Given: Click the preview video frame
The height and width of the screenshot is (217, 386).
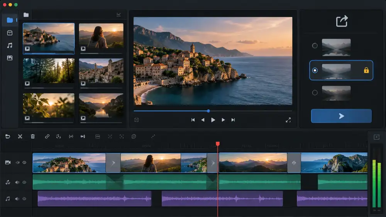Looking at the screenshot, I should 213,61.
